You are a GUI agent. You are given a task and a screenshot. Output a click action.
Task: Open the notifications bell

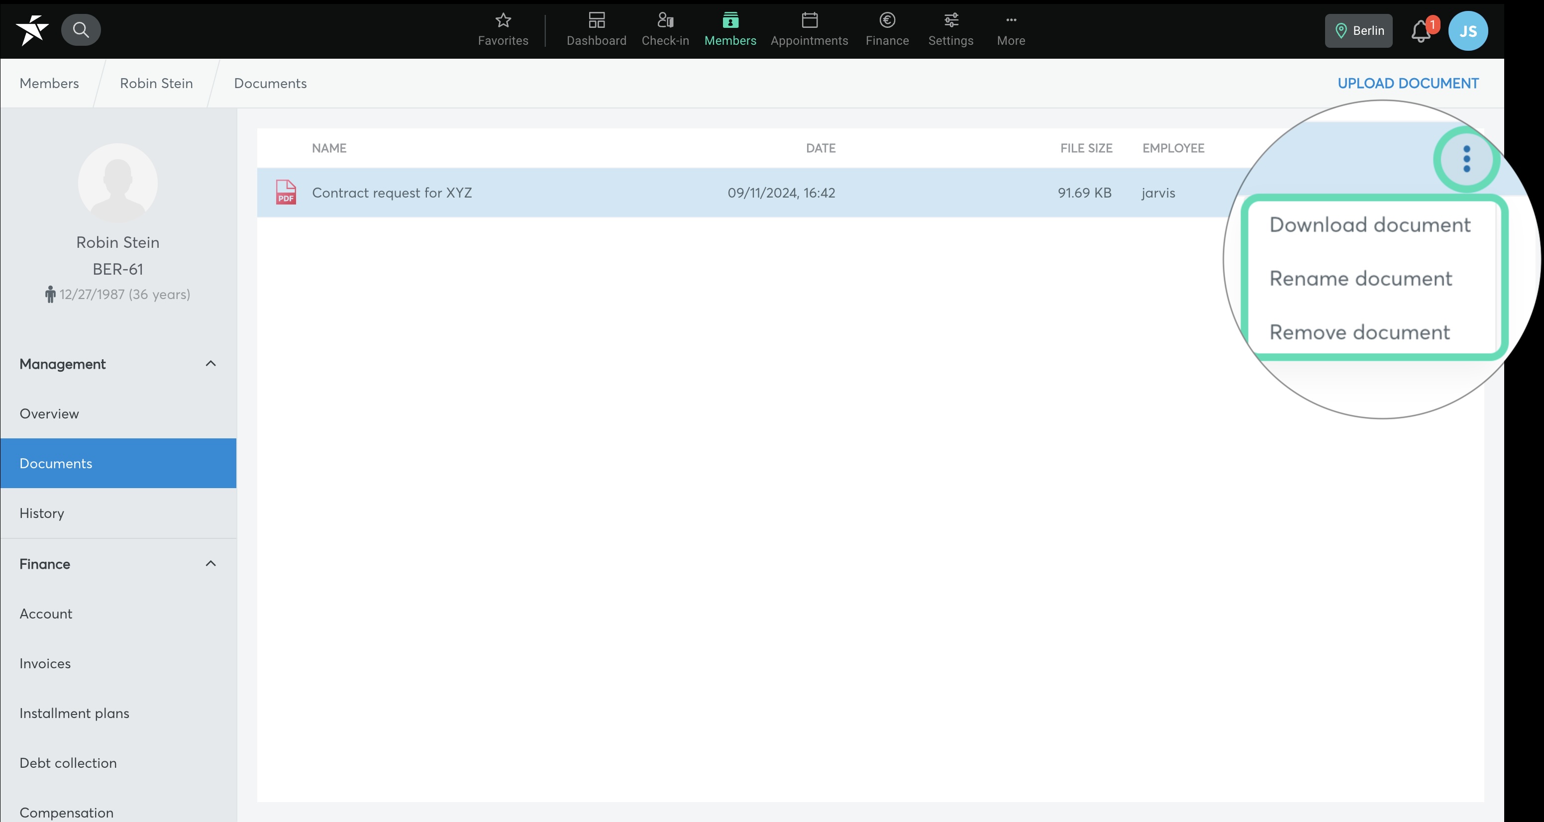coord(1422,31)
